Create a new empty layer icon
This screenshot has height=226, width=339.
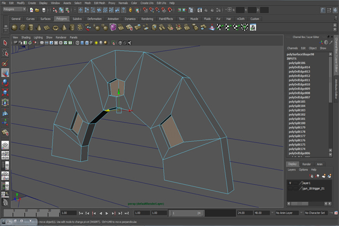tap(323, 176)
